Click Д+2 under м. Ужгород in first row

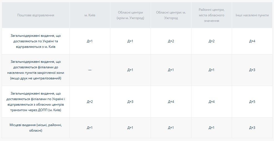coord(171,41)
